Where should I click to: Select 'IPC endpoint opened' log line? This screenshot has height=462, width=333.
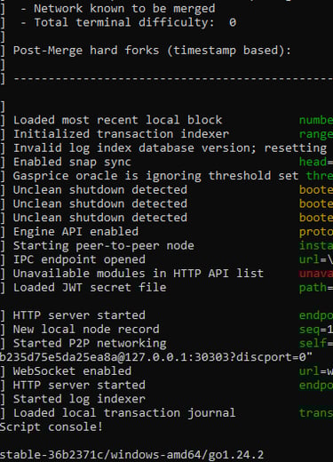79,259
